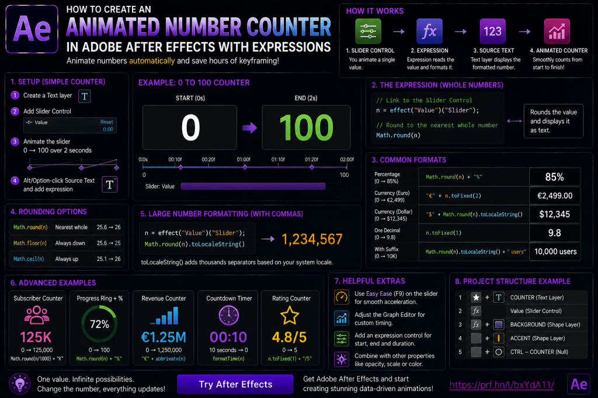Screen dimensions: 598x398
Task: Click the 72% progress ring
Action: click(x=99, y=324)
